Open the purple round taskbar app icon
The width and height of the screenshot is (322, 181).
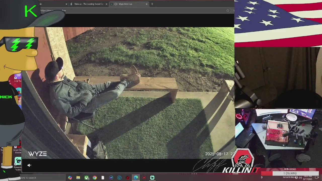111,178
